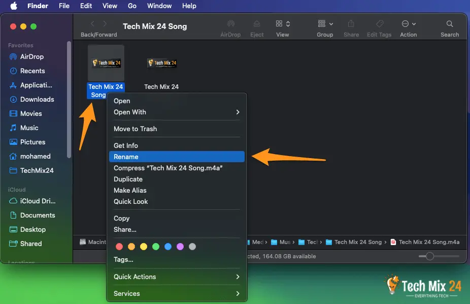Choose Make Alias in context menu
Viewport: 470px width, 304px height.
point(177,190)
